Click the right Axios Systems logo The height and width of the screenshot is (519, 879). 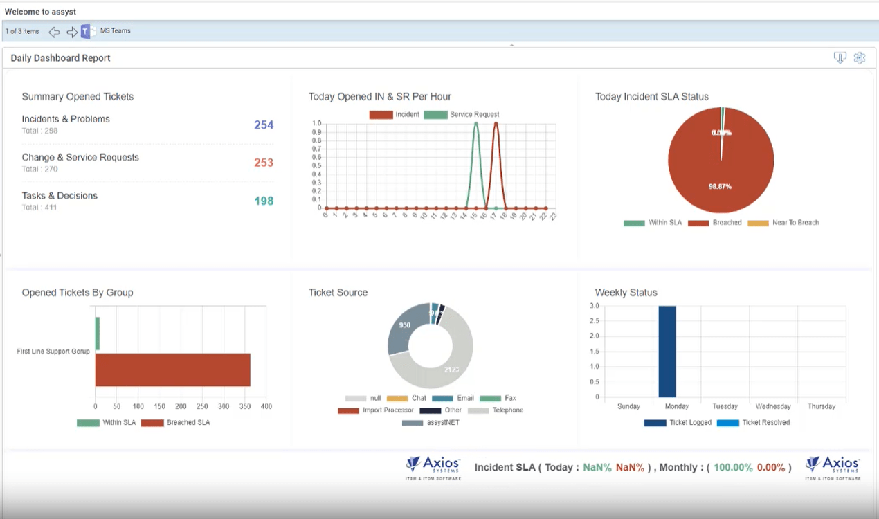(833, 468)
